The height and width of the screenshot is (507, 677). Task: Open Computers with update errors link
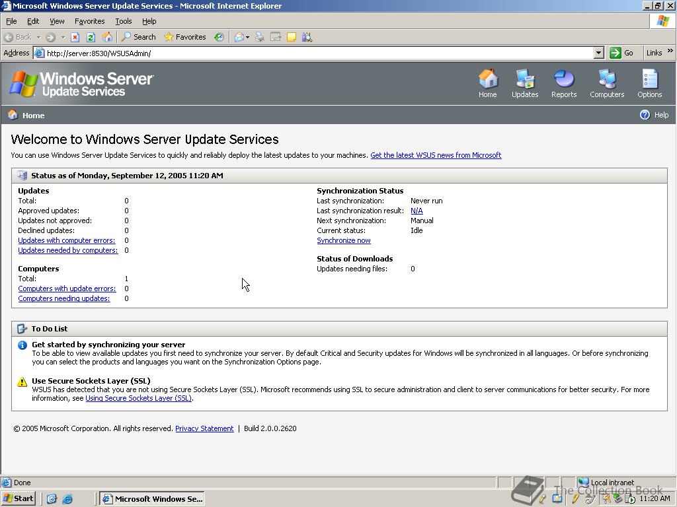click(67, 289)
